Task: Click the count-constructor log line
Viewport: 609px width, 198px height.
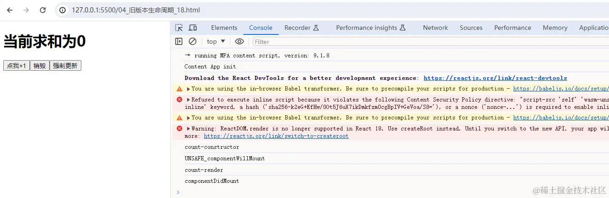Action: (x=212, y=147)
